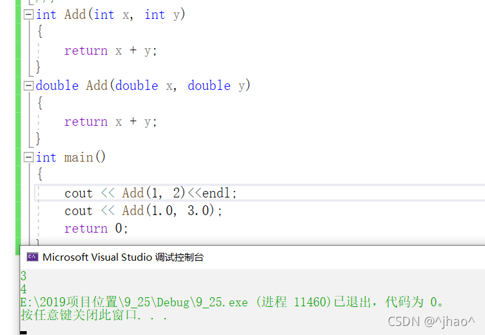The image size is (485, 335).
Task: Click console output line '3'
Action: tap(23, 276)
